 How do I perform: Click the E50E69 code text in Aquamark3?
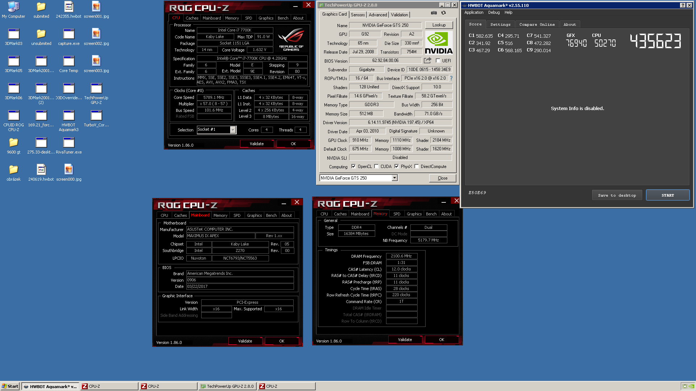click(x=477, y=193)
